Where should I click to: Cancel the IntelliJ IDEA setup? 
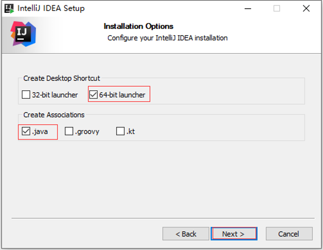(x=289, y=234)
